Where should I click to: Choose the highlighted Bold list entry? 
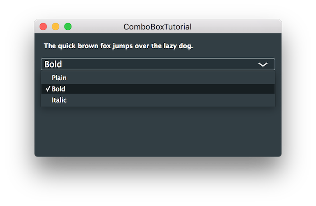tap(59, 89)
